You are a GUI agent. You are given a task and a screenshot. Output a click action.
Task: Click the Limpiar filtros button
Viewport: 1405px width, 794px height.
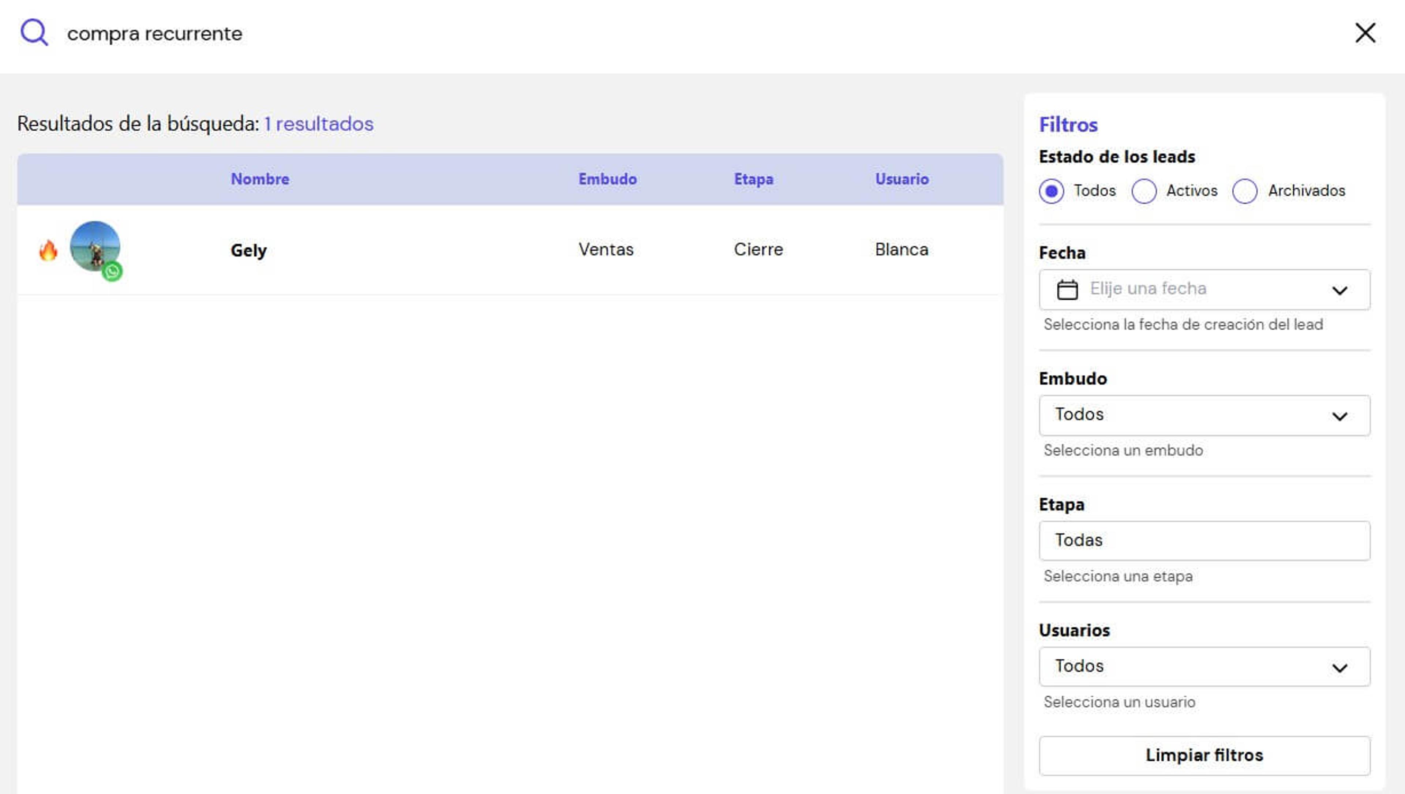(x=1204, y=755)
